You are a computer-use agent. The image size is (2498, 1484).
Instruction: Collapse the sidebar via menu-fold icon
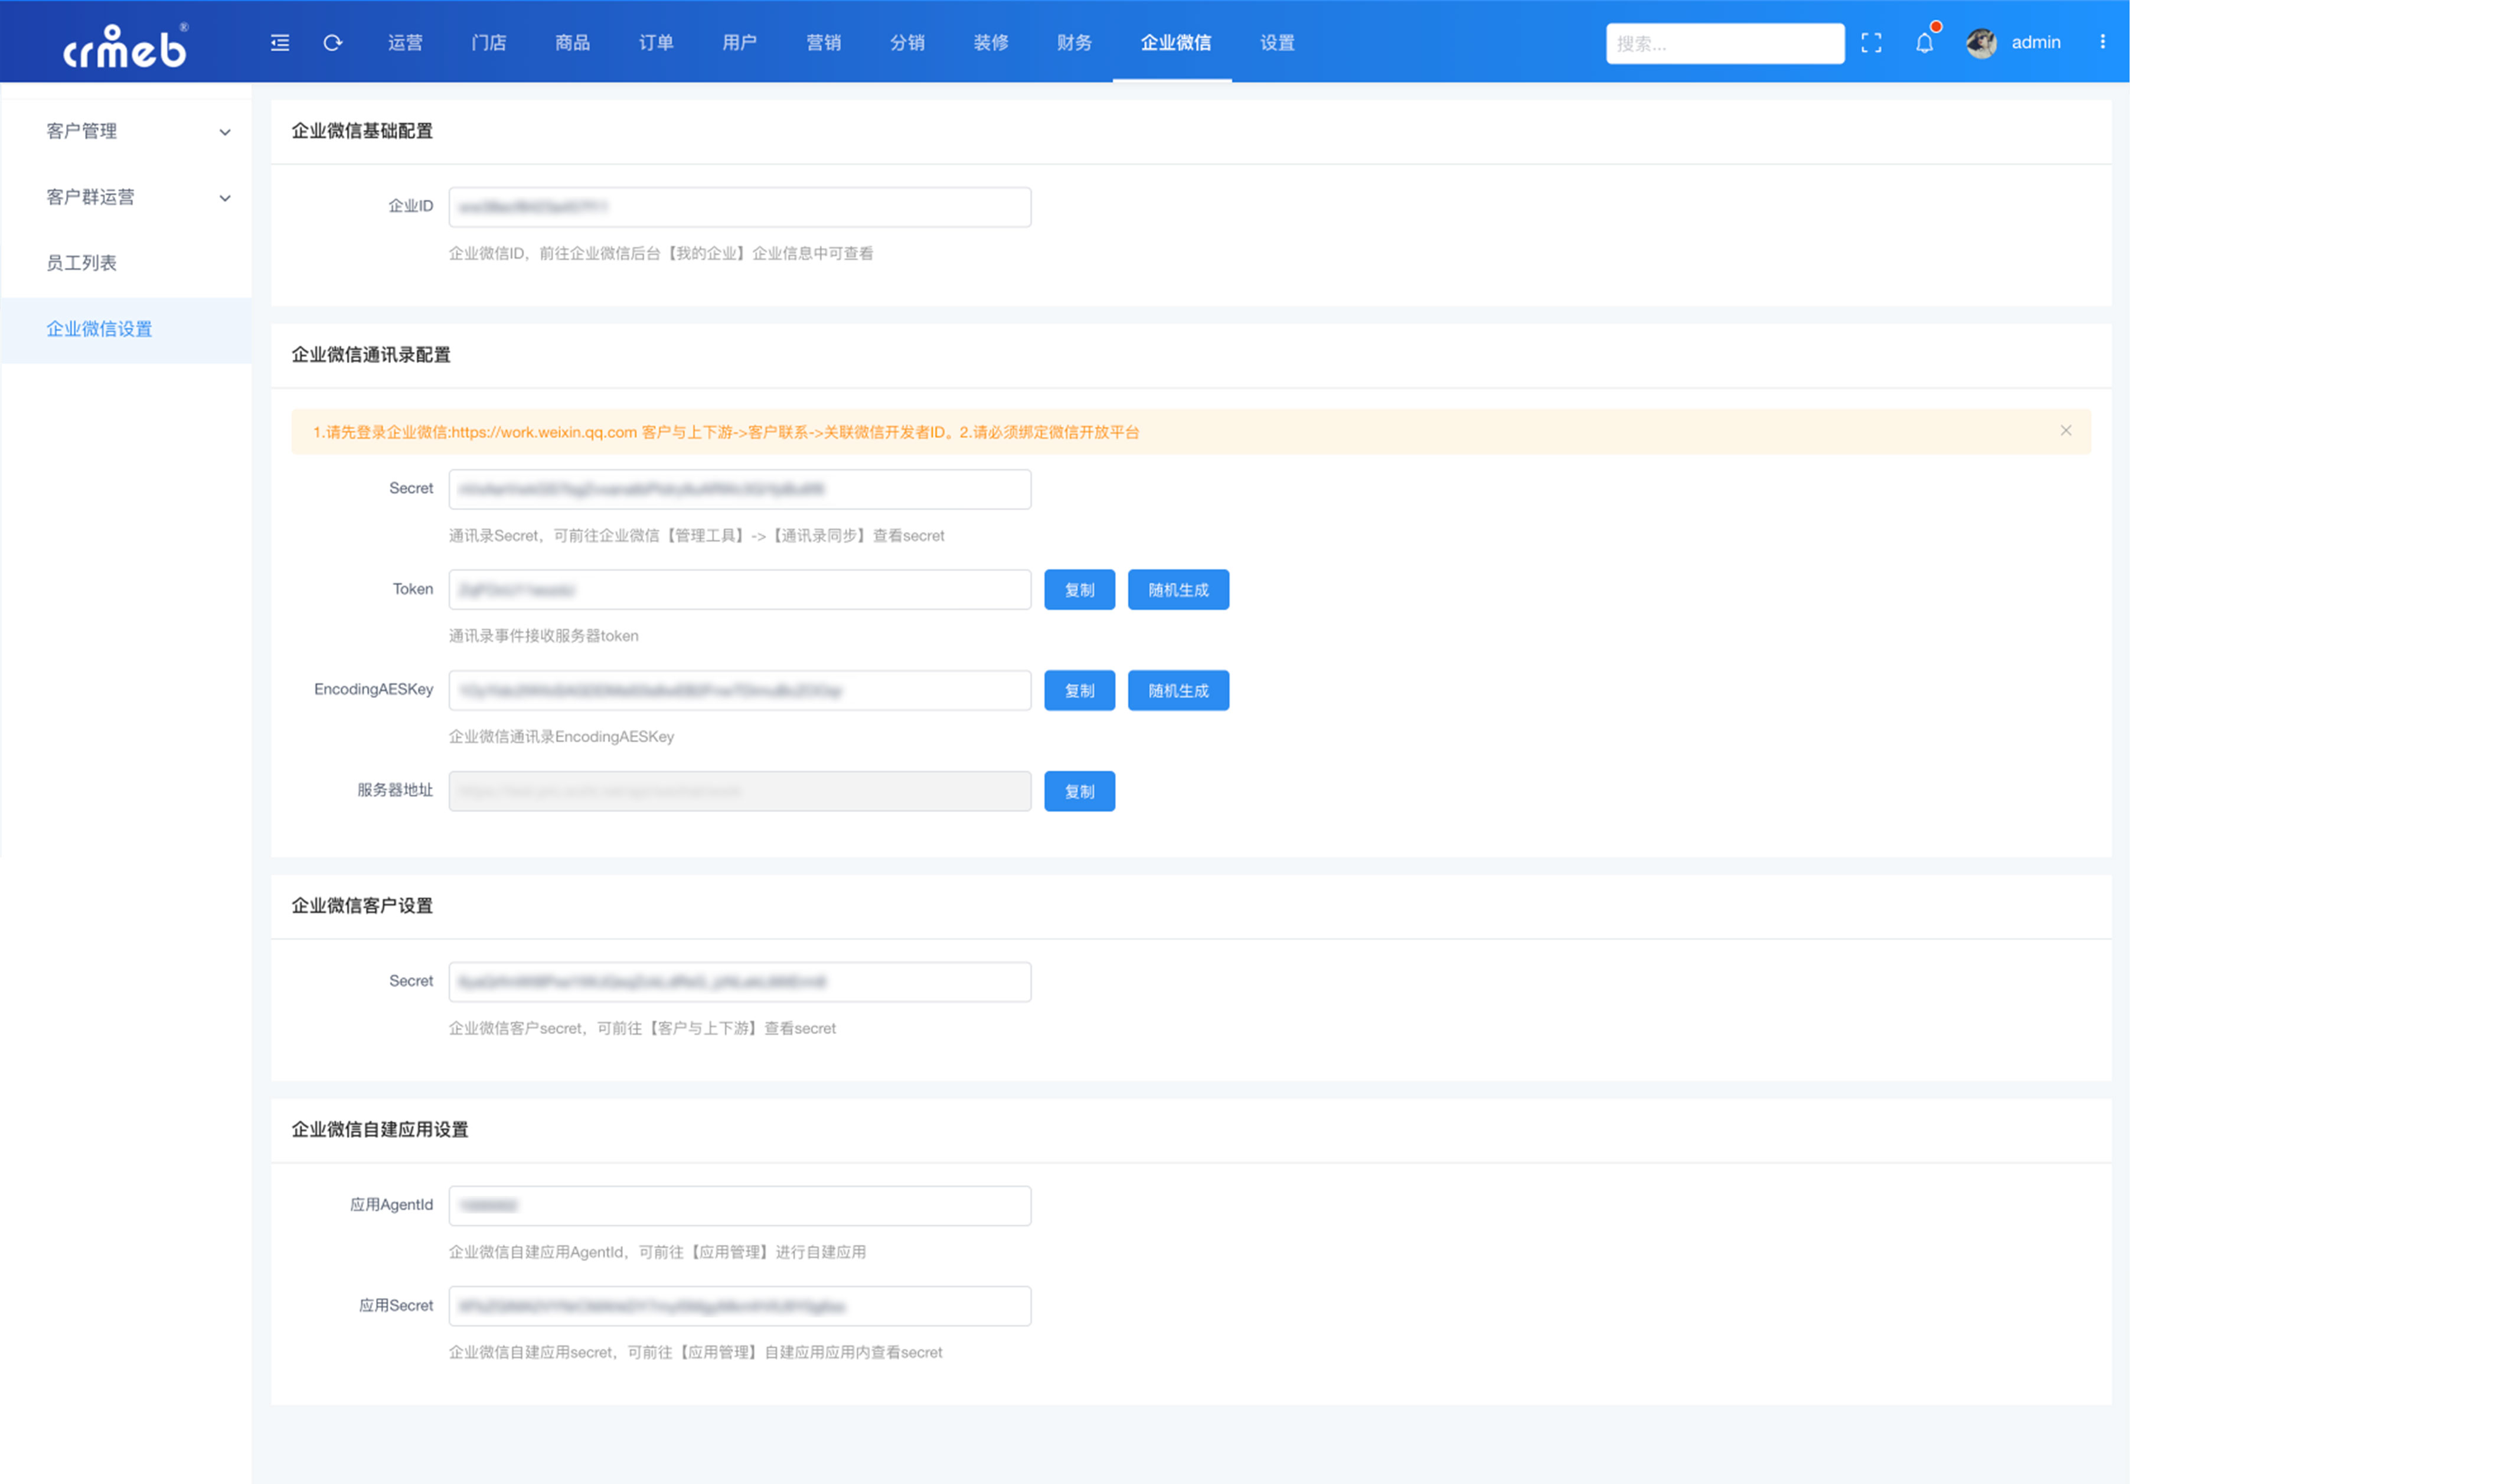[280, 42]
